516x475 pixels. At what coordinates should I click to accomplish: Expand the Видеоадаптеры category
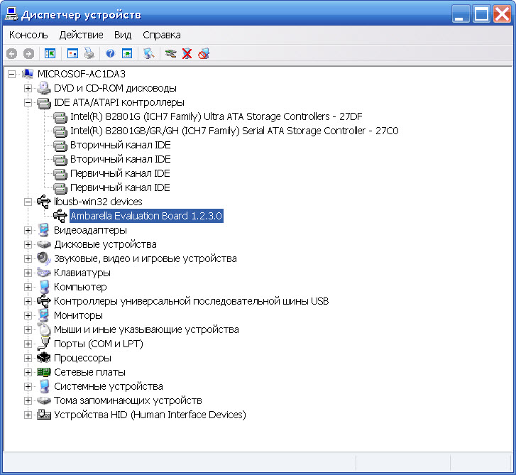(28, 230)
